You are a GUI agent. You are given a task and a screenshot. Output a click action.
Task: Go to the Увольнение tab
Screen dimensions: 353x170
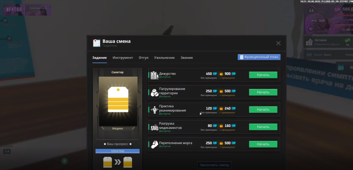pyautogui.click(x=164, y=58)
